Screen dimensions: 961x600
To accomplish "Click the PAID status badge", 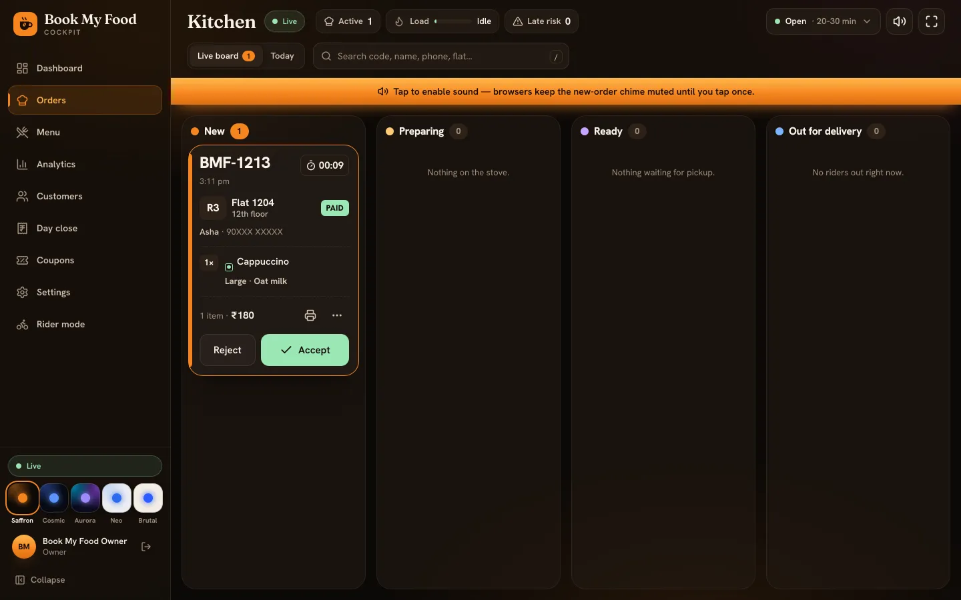I will [x=335, y=208].
